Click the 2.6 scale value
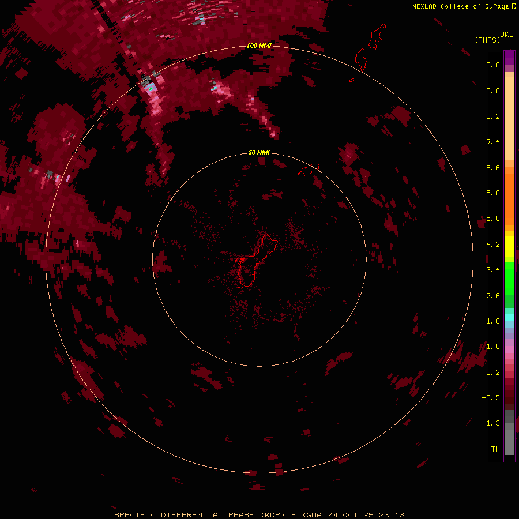 tap(493, 296)
